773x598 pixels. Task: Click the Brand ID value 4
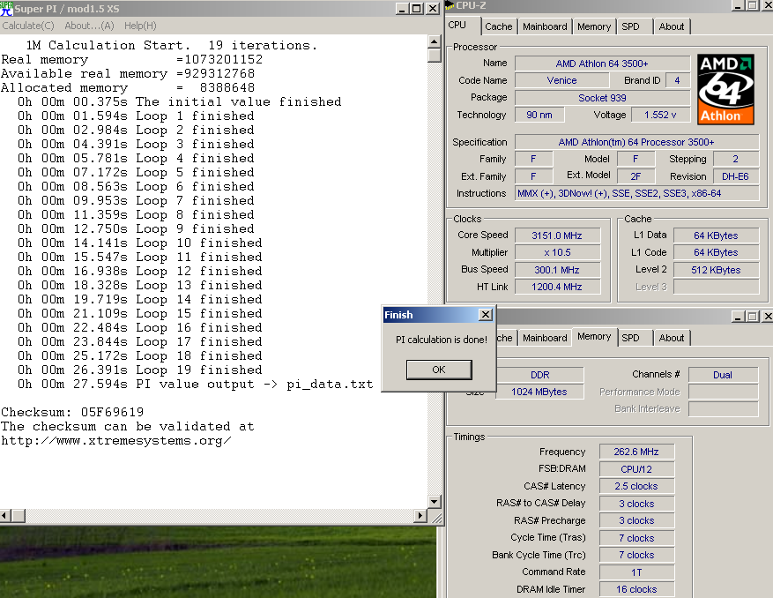click(x=677, y=80)
